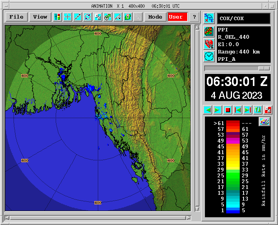The image size is (278, 225).
Task: Select the crosshair cursor tool
Action: (67, 17)
